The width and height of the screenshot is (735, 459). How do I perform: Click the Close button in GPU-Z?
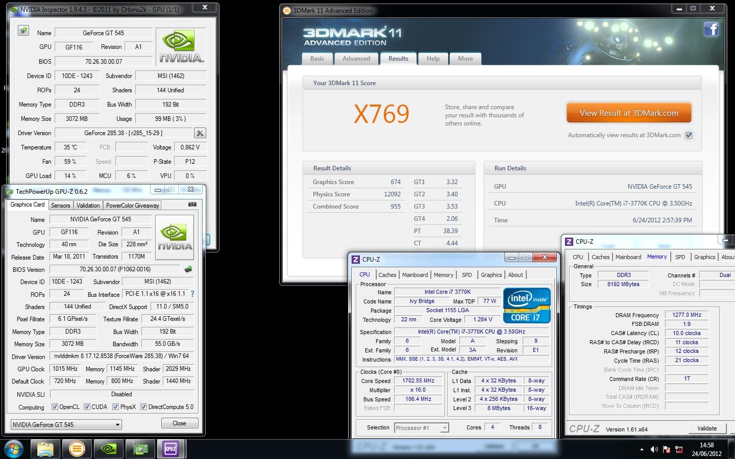tap(179, 423)
